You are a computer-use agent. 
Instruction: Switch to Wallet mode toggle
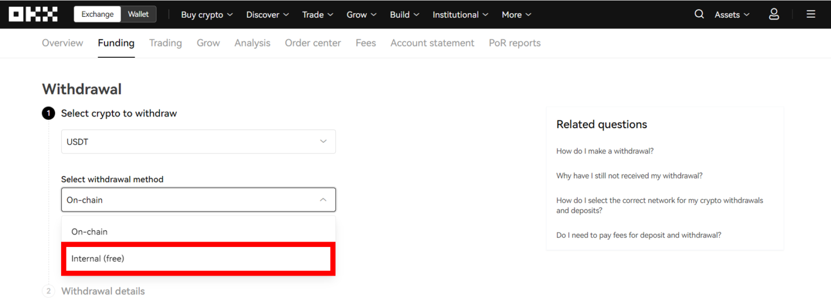(138, 15)
